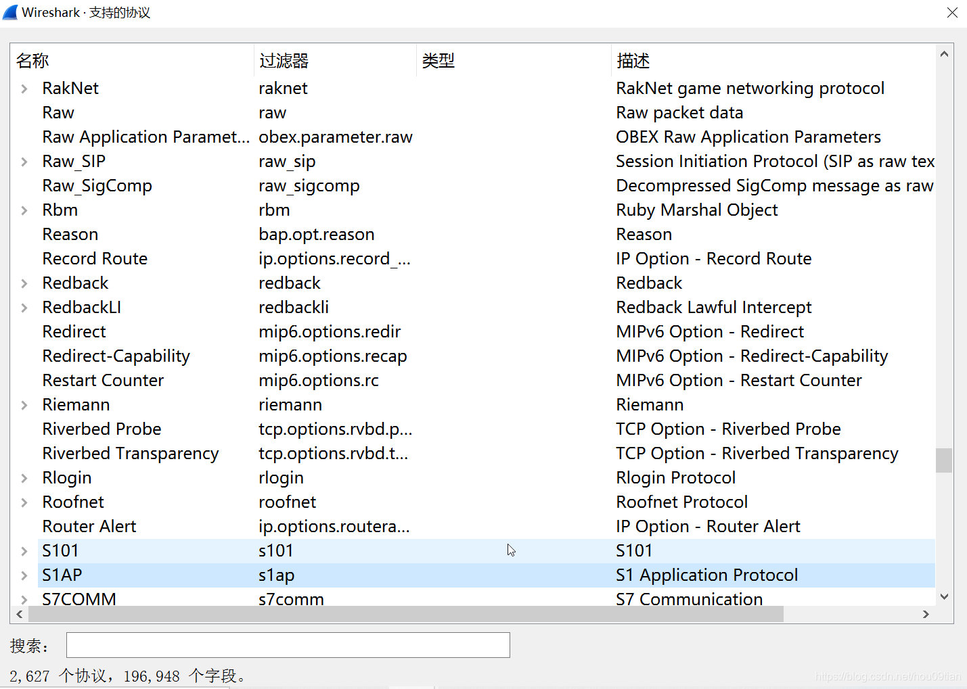
Task: Select the Redirect protocol name
Action: tap(74, 332)
